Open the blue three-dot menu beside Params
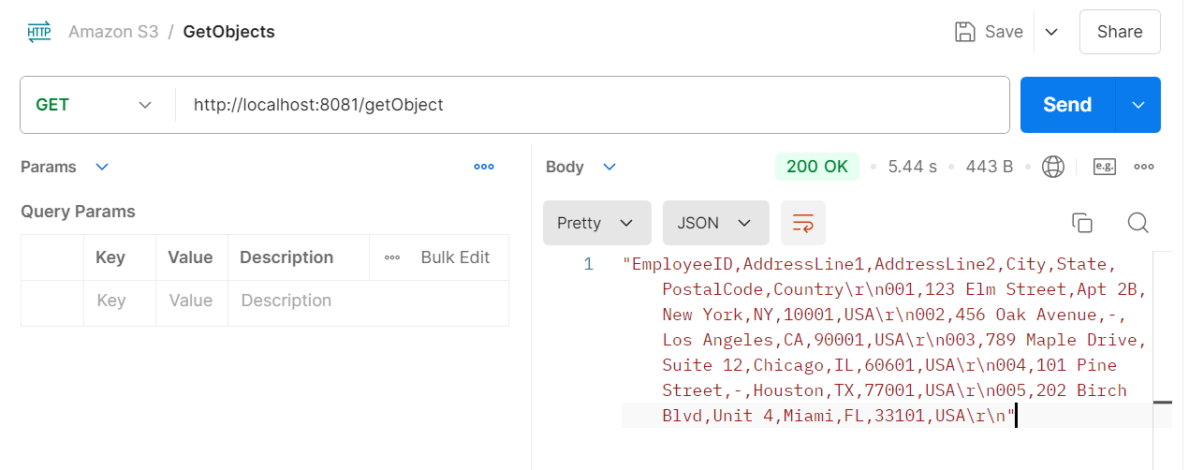The width and height of the screenshot is (1189, 470). click(484, 167)
